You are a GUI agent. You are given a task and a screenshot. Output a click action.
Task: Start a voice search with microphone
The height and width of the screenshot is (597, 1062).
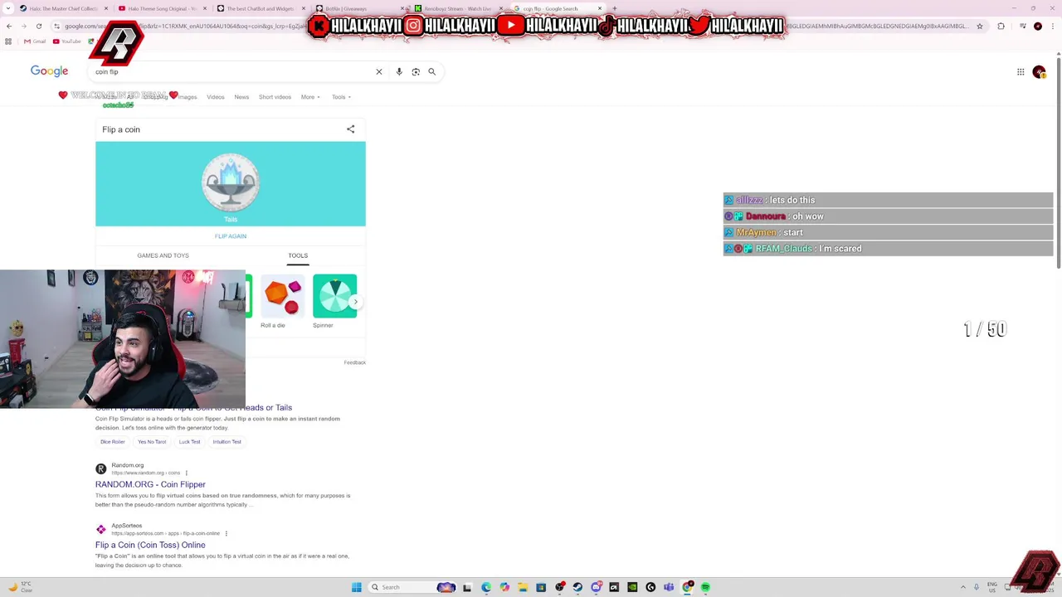pyautogui.click(x=399, y=72)
